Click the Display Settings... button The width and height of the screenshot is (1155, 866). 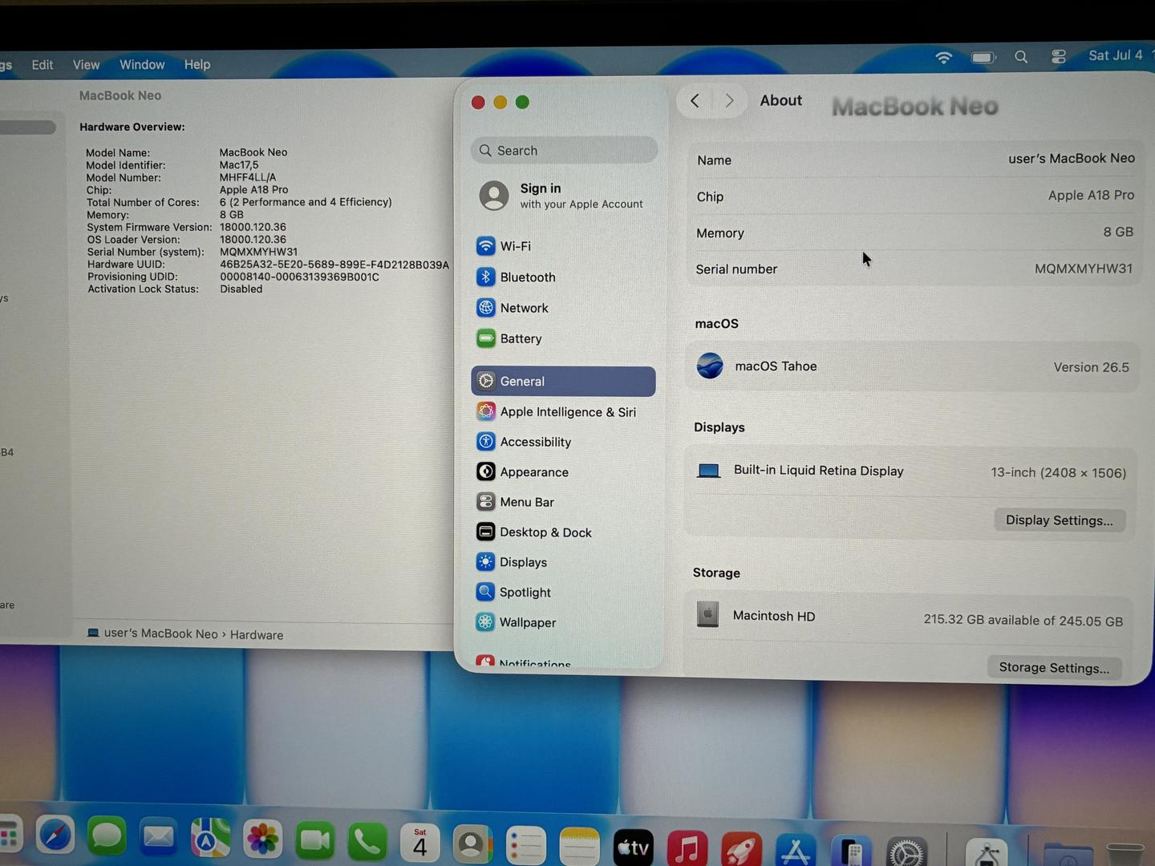point(1060,520)
